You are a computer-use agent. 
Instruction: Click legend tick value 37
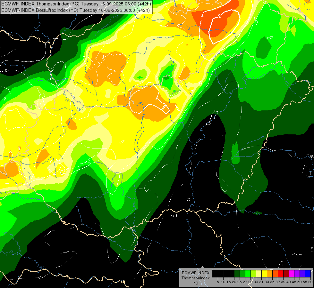pos(278,282)
